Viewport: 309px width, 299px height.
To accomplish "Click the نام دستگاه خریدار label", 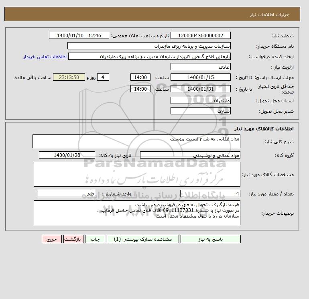I will pyautogui.click(x=275, y=46).
